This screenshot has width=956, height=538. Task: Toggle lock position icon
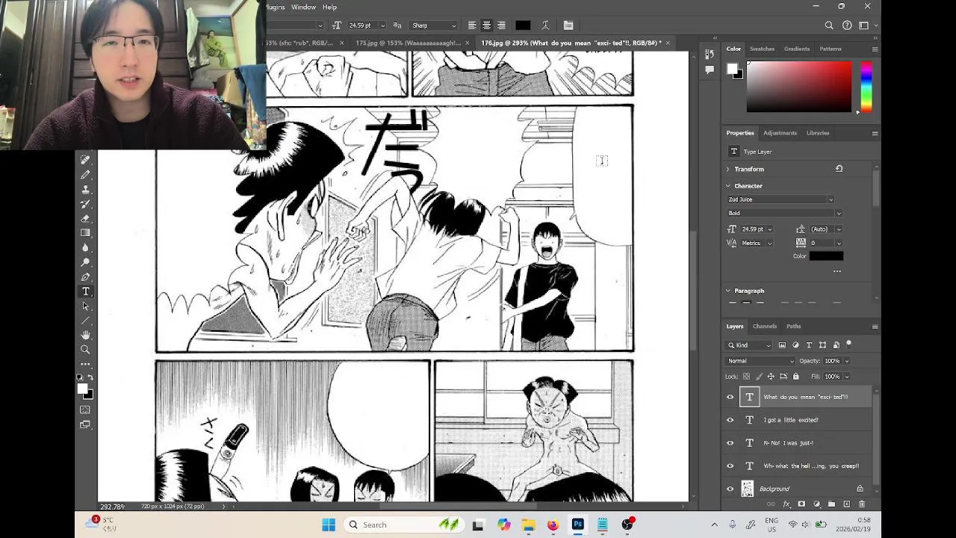[771, 377]
